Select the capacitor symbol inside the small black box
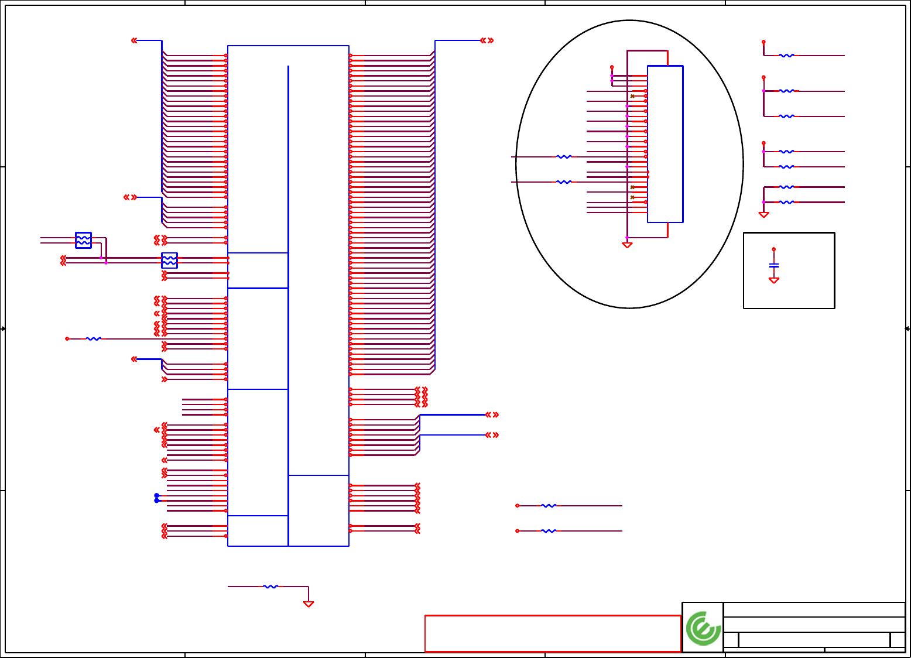 tap(774, 266)
